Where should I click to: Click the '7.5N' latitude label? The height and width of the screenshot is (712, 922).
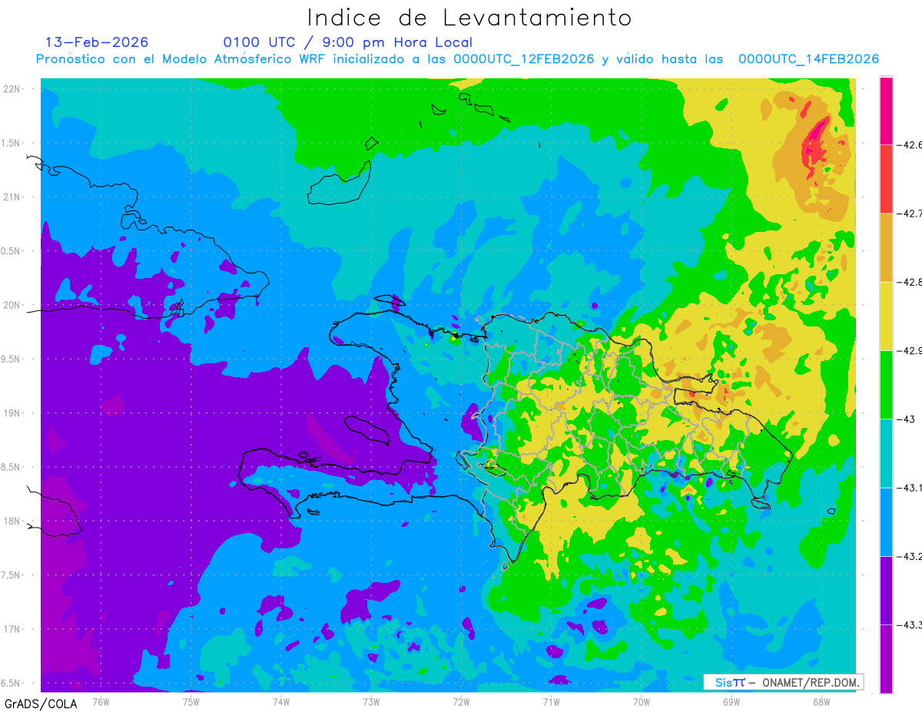[12, 575]
